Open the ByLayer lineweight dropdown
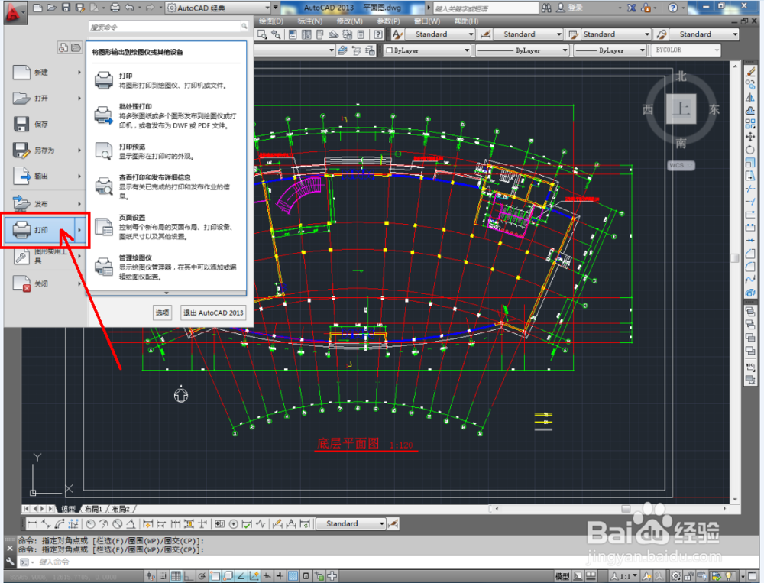This screenshot has height=583, width=764. (610, 50)
